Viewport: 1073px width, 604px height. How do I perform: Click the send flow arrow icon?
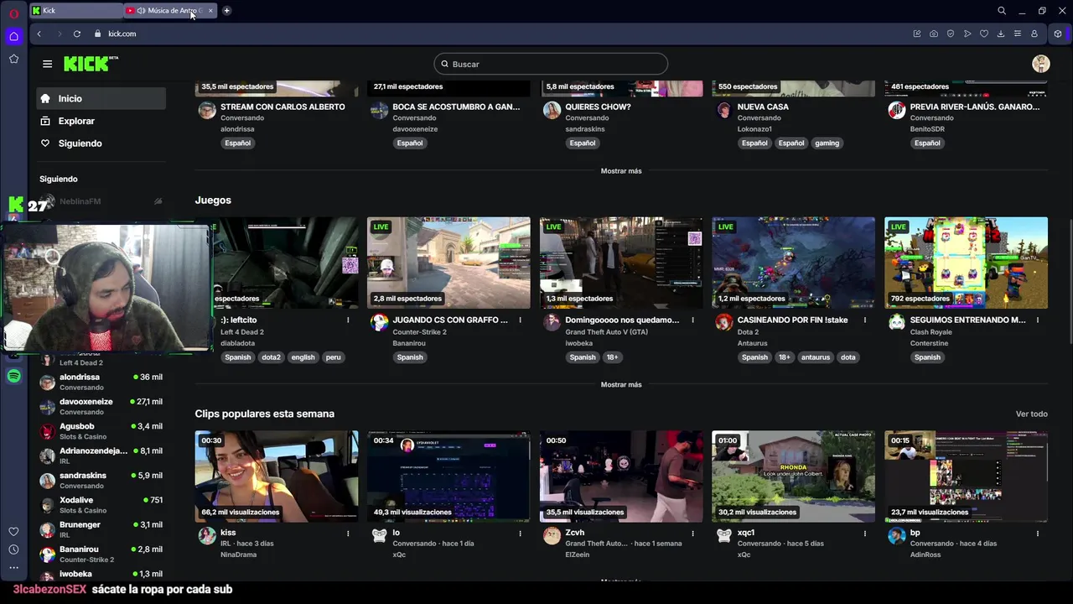pos(967,34)
